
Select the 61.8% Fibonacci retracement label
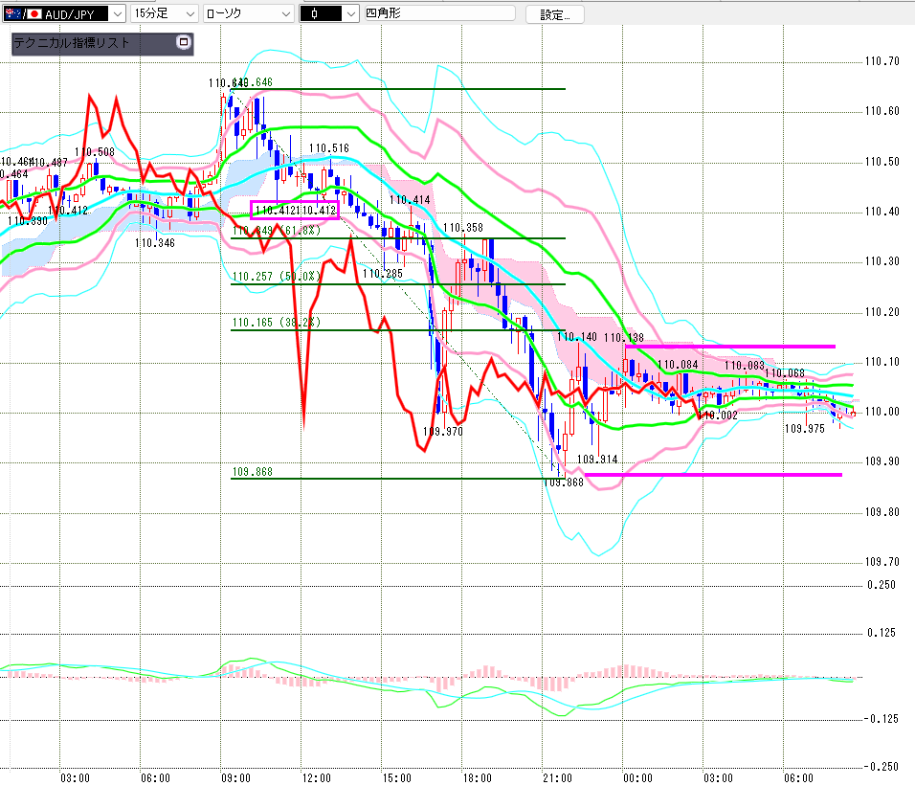[277, 231]
